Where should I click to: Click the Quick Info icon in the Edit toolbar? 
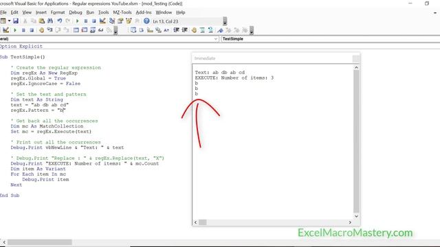click(x=150, y=30)
